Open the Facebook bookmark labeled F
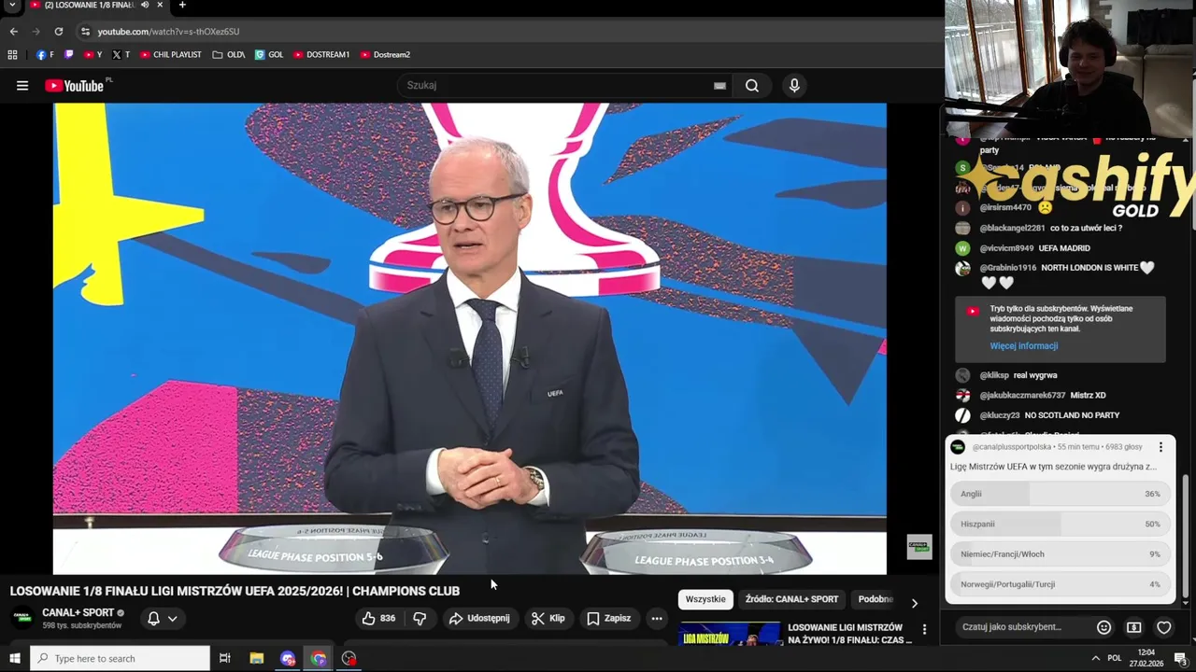1196x672 pixels. coord(45,55)
